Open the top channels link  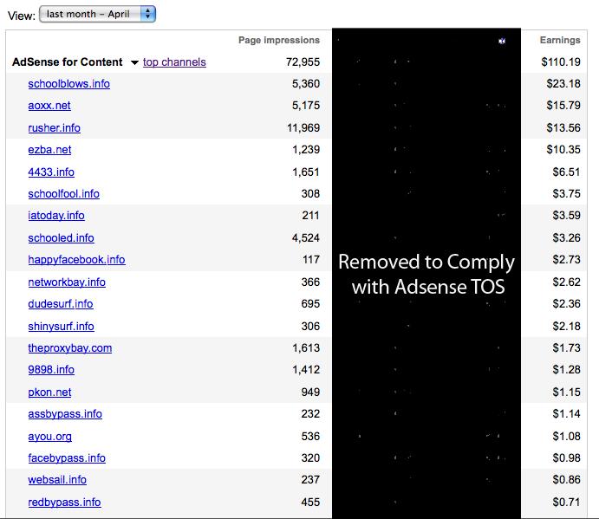(174, 62)
